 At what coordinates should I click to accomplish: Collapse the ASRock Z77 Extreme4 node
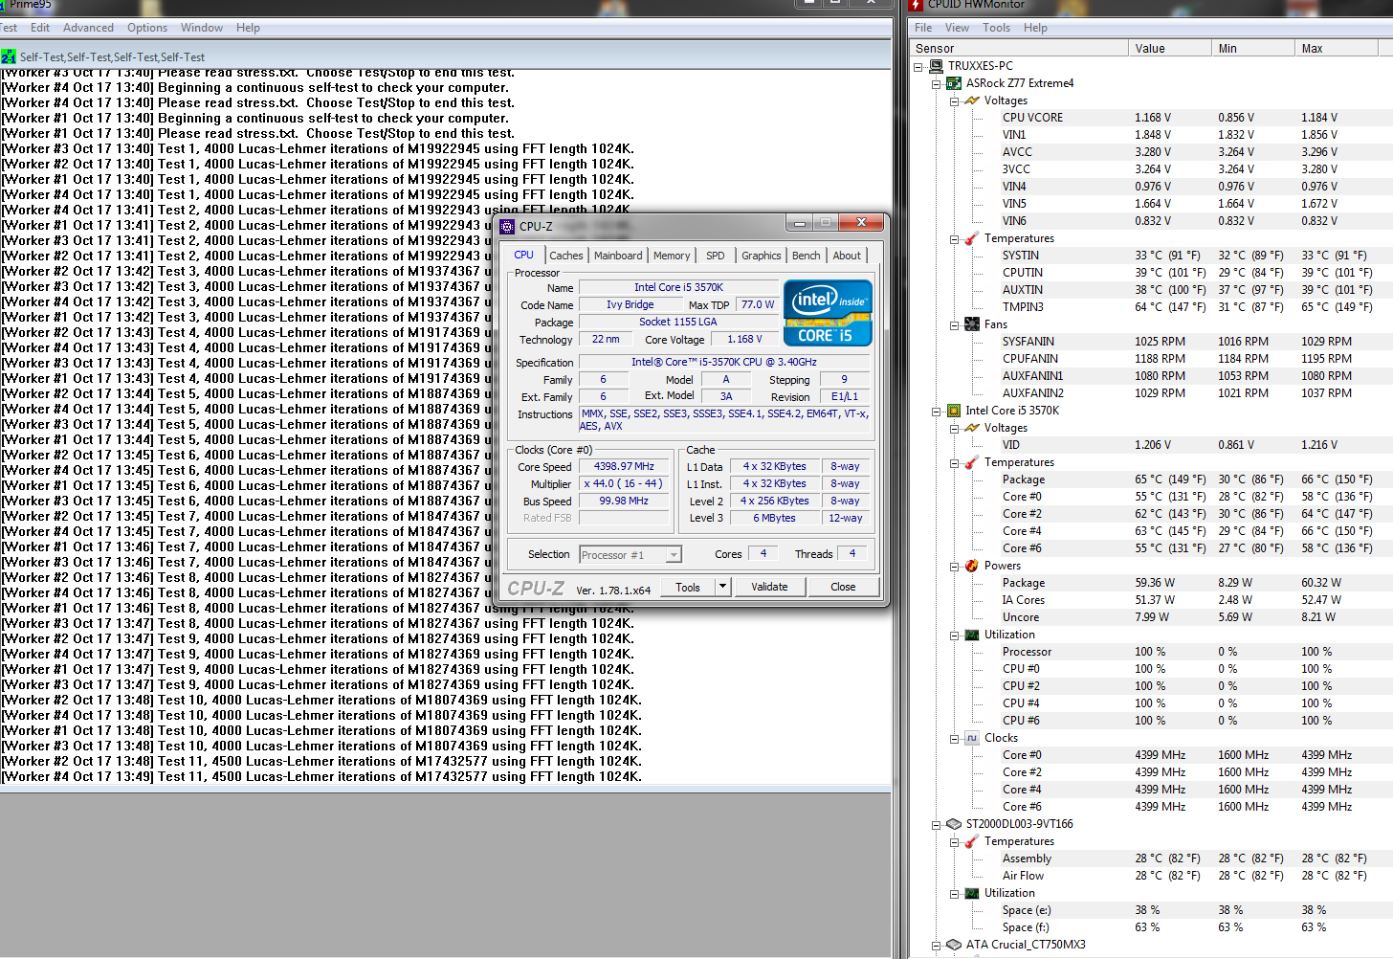937,84
